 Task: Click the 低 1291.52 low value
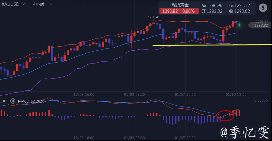pyautogui.click(x=240, y=5)
